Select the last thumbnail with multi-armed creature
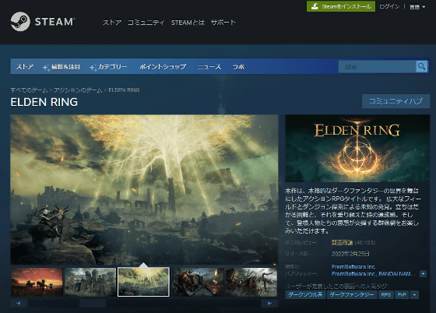 click(x=251, y=282)
